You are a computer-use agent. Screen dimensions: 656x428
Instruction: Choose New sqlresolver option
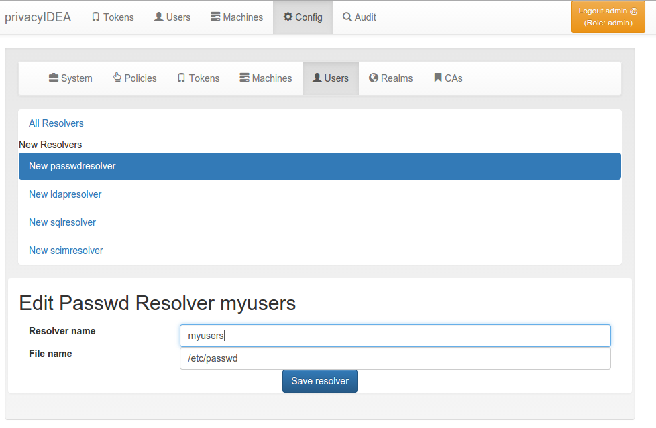click(62, 222)
